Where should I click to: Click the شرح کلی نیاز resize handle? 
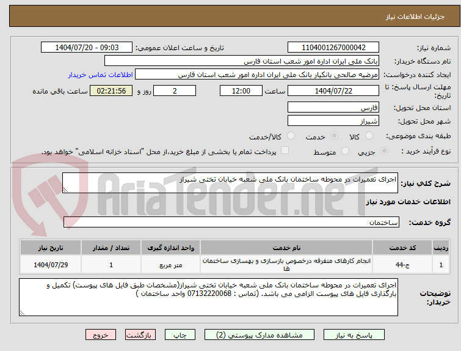pyautogui.click(x=65, y=190)
